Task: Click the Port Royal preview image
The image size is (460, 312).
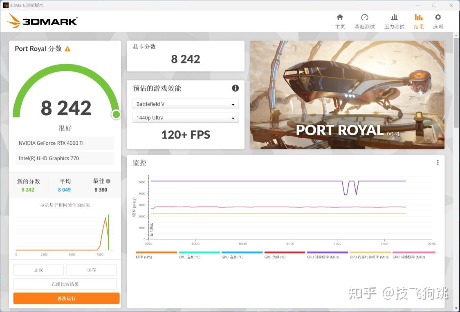Action: click(x=347, y=95)
